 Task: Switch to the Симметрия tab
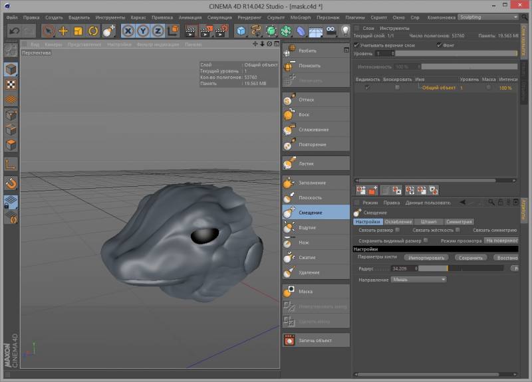pos(459,222)
